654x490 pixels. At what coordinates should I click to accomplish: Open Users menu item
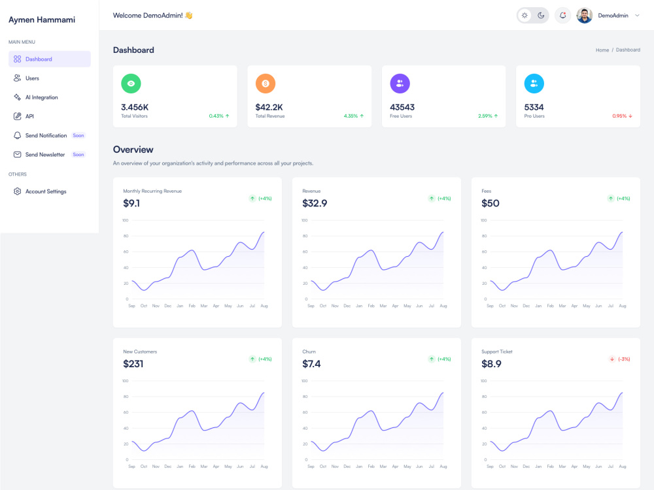50,78
